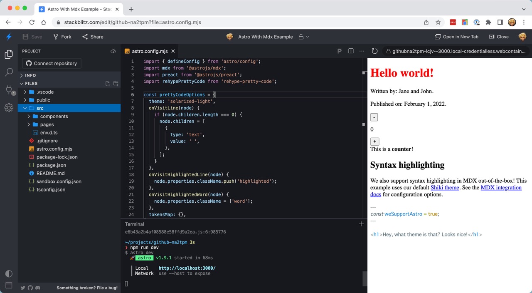Open the Search panel in the sidebar
Screen dimensions: 532x293
[x=9, y=72]
